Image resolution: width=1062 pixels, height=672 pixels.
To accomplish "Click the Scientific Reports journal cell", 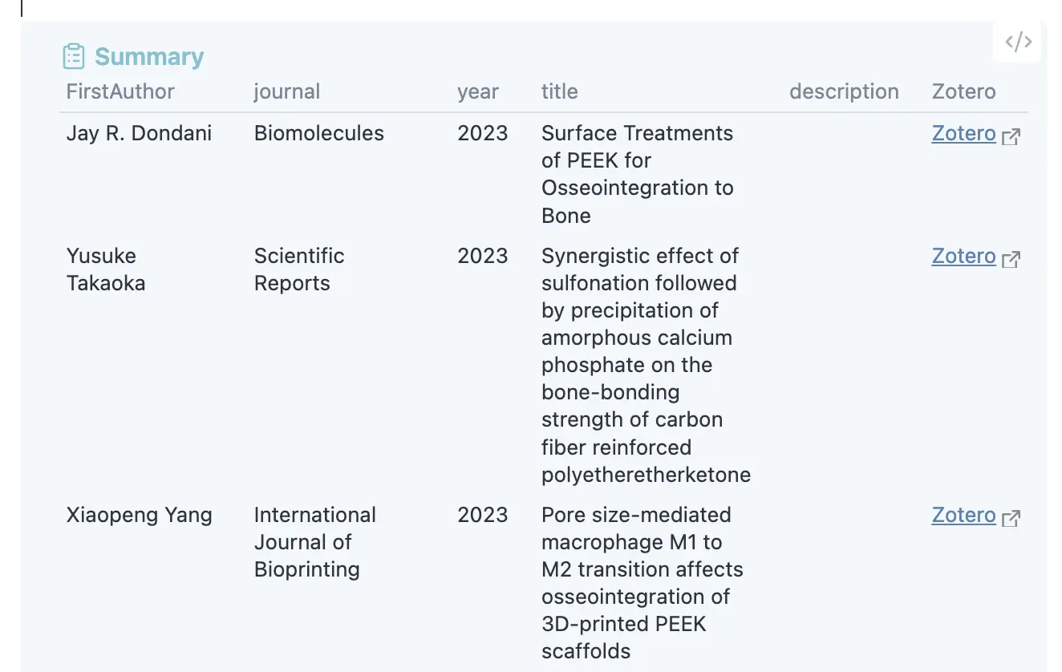I will [299, 269].
